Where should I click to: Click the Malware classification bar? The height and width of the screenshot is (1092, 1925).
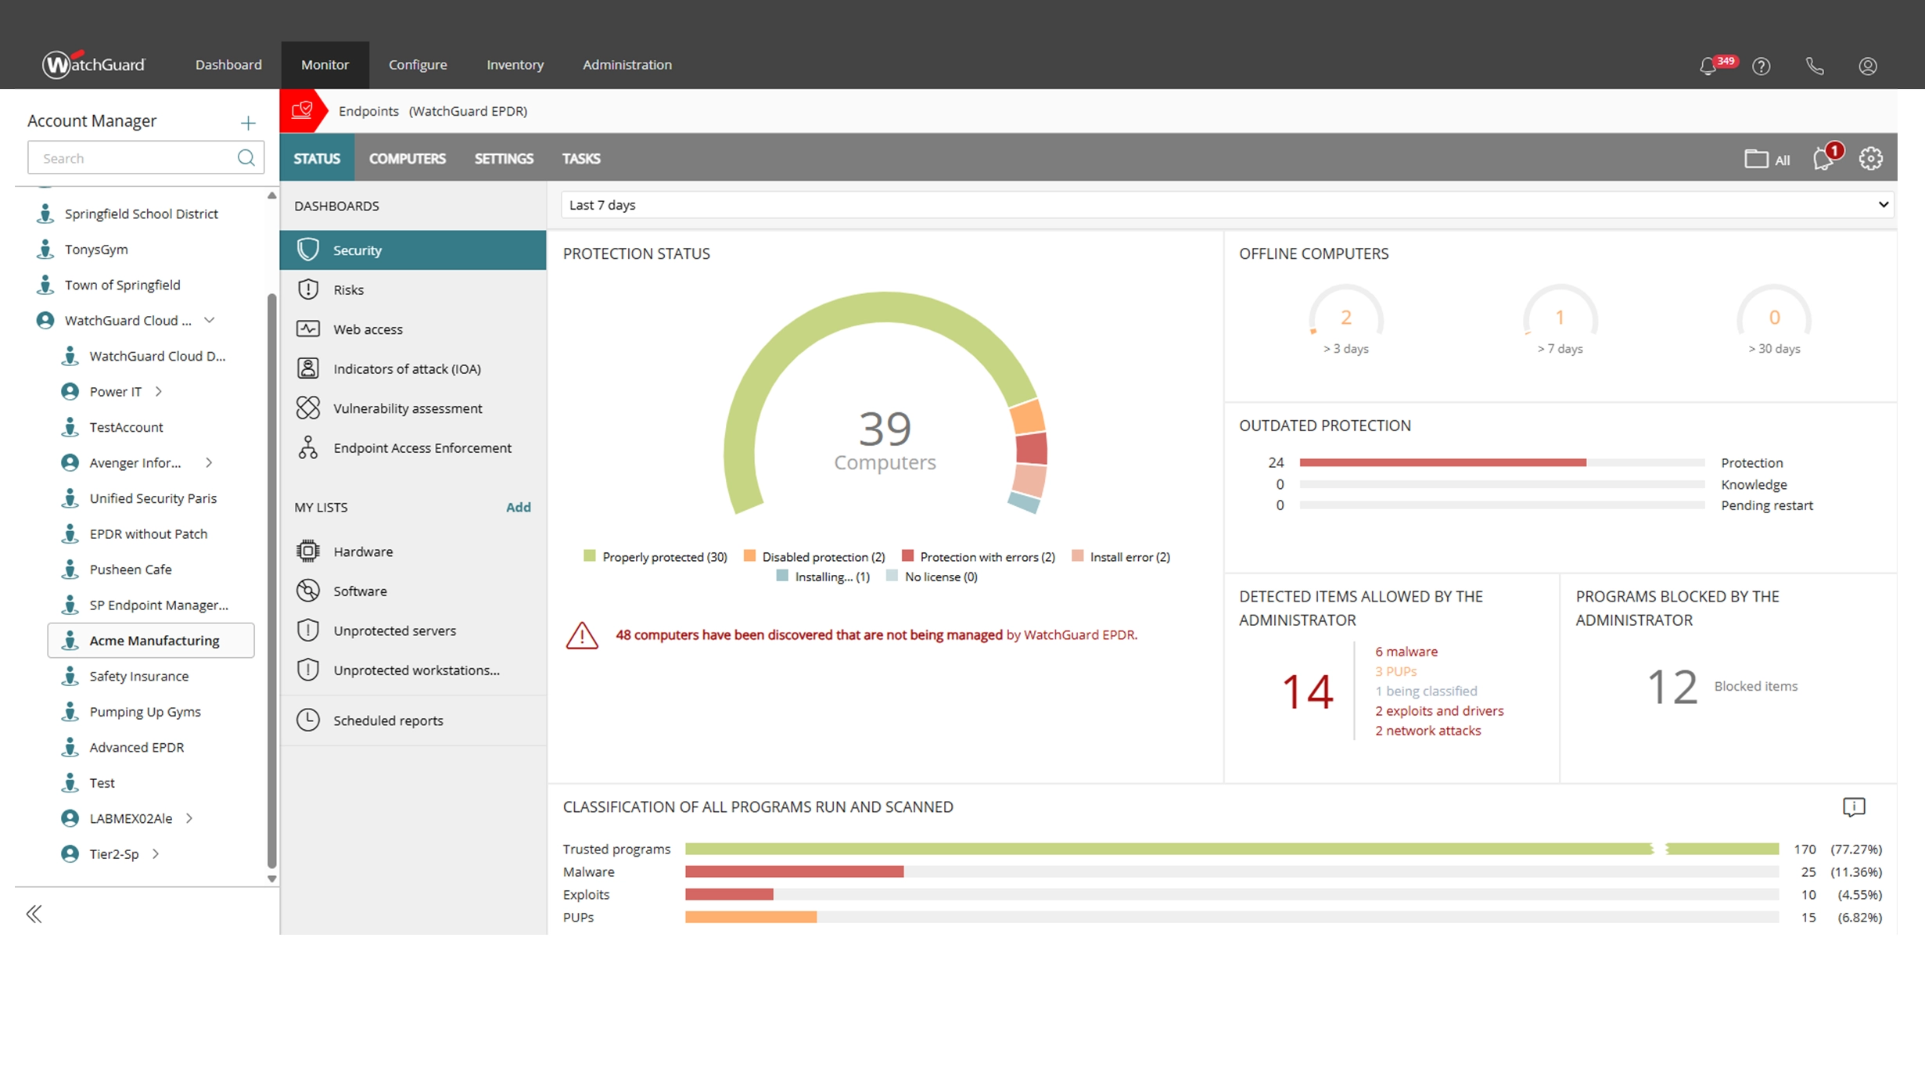pos(794,871)
